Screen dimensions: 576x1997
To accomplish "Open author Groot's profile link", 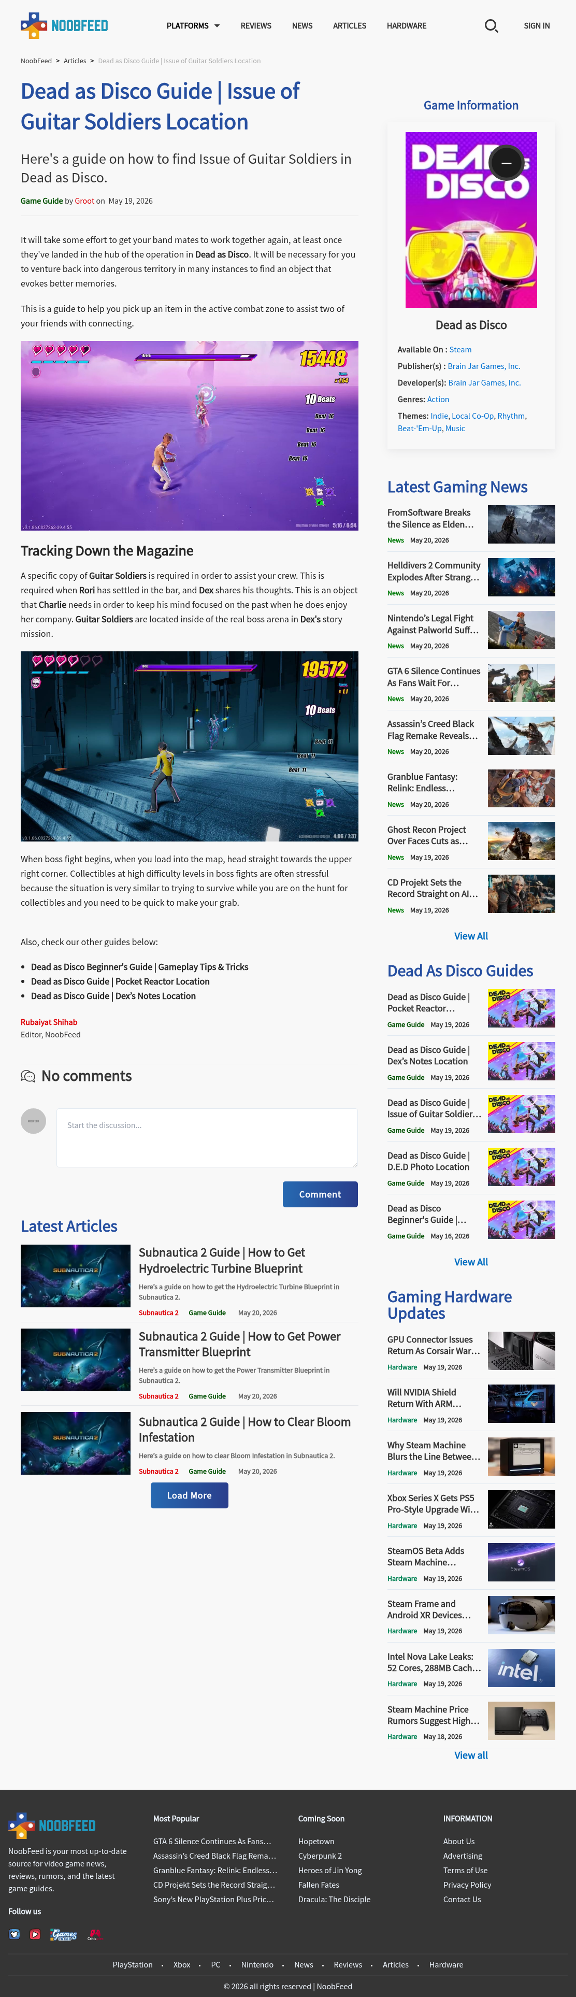I will 84,201.
